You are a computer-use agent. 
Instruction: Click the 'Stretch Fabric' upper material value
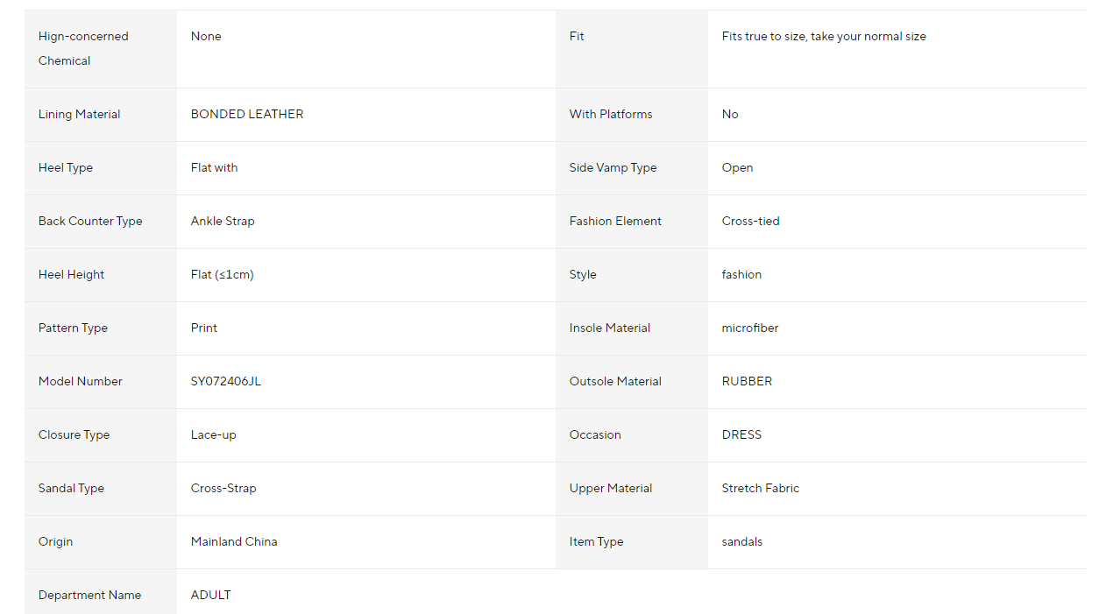[761, 489]
